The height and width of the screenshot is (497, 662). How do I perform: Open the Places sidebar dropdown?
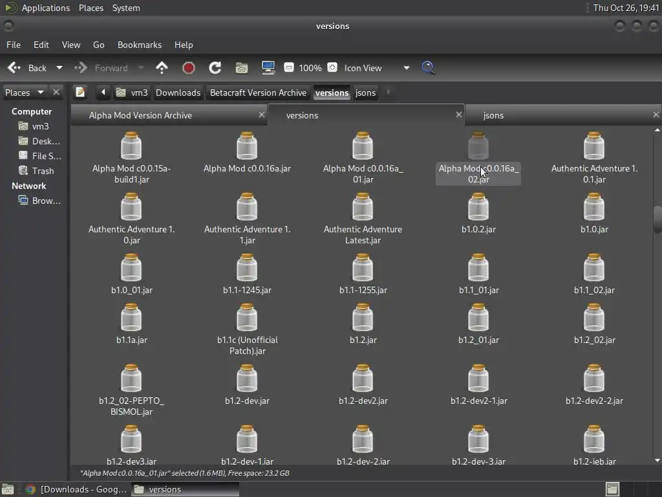click(24, 93)
